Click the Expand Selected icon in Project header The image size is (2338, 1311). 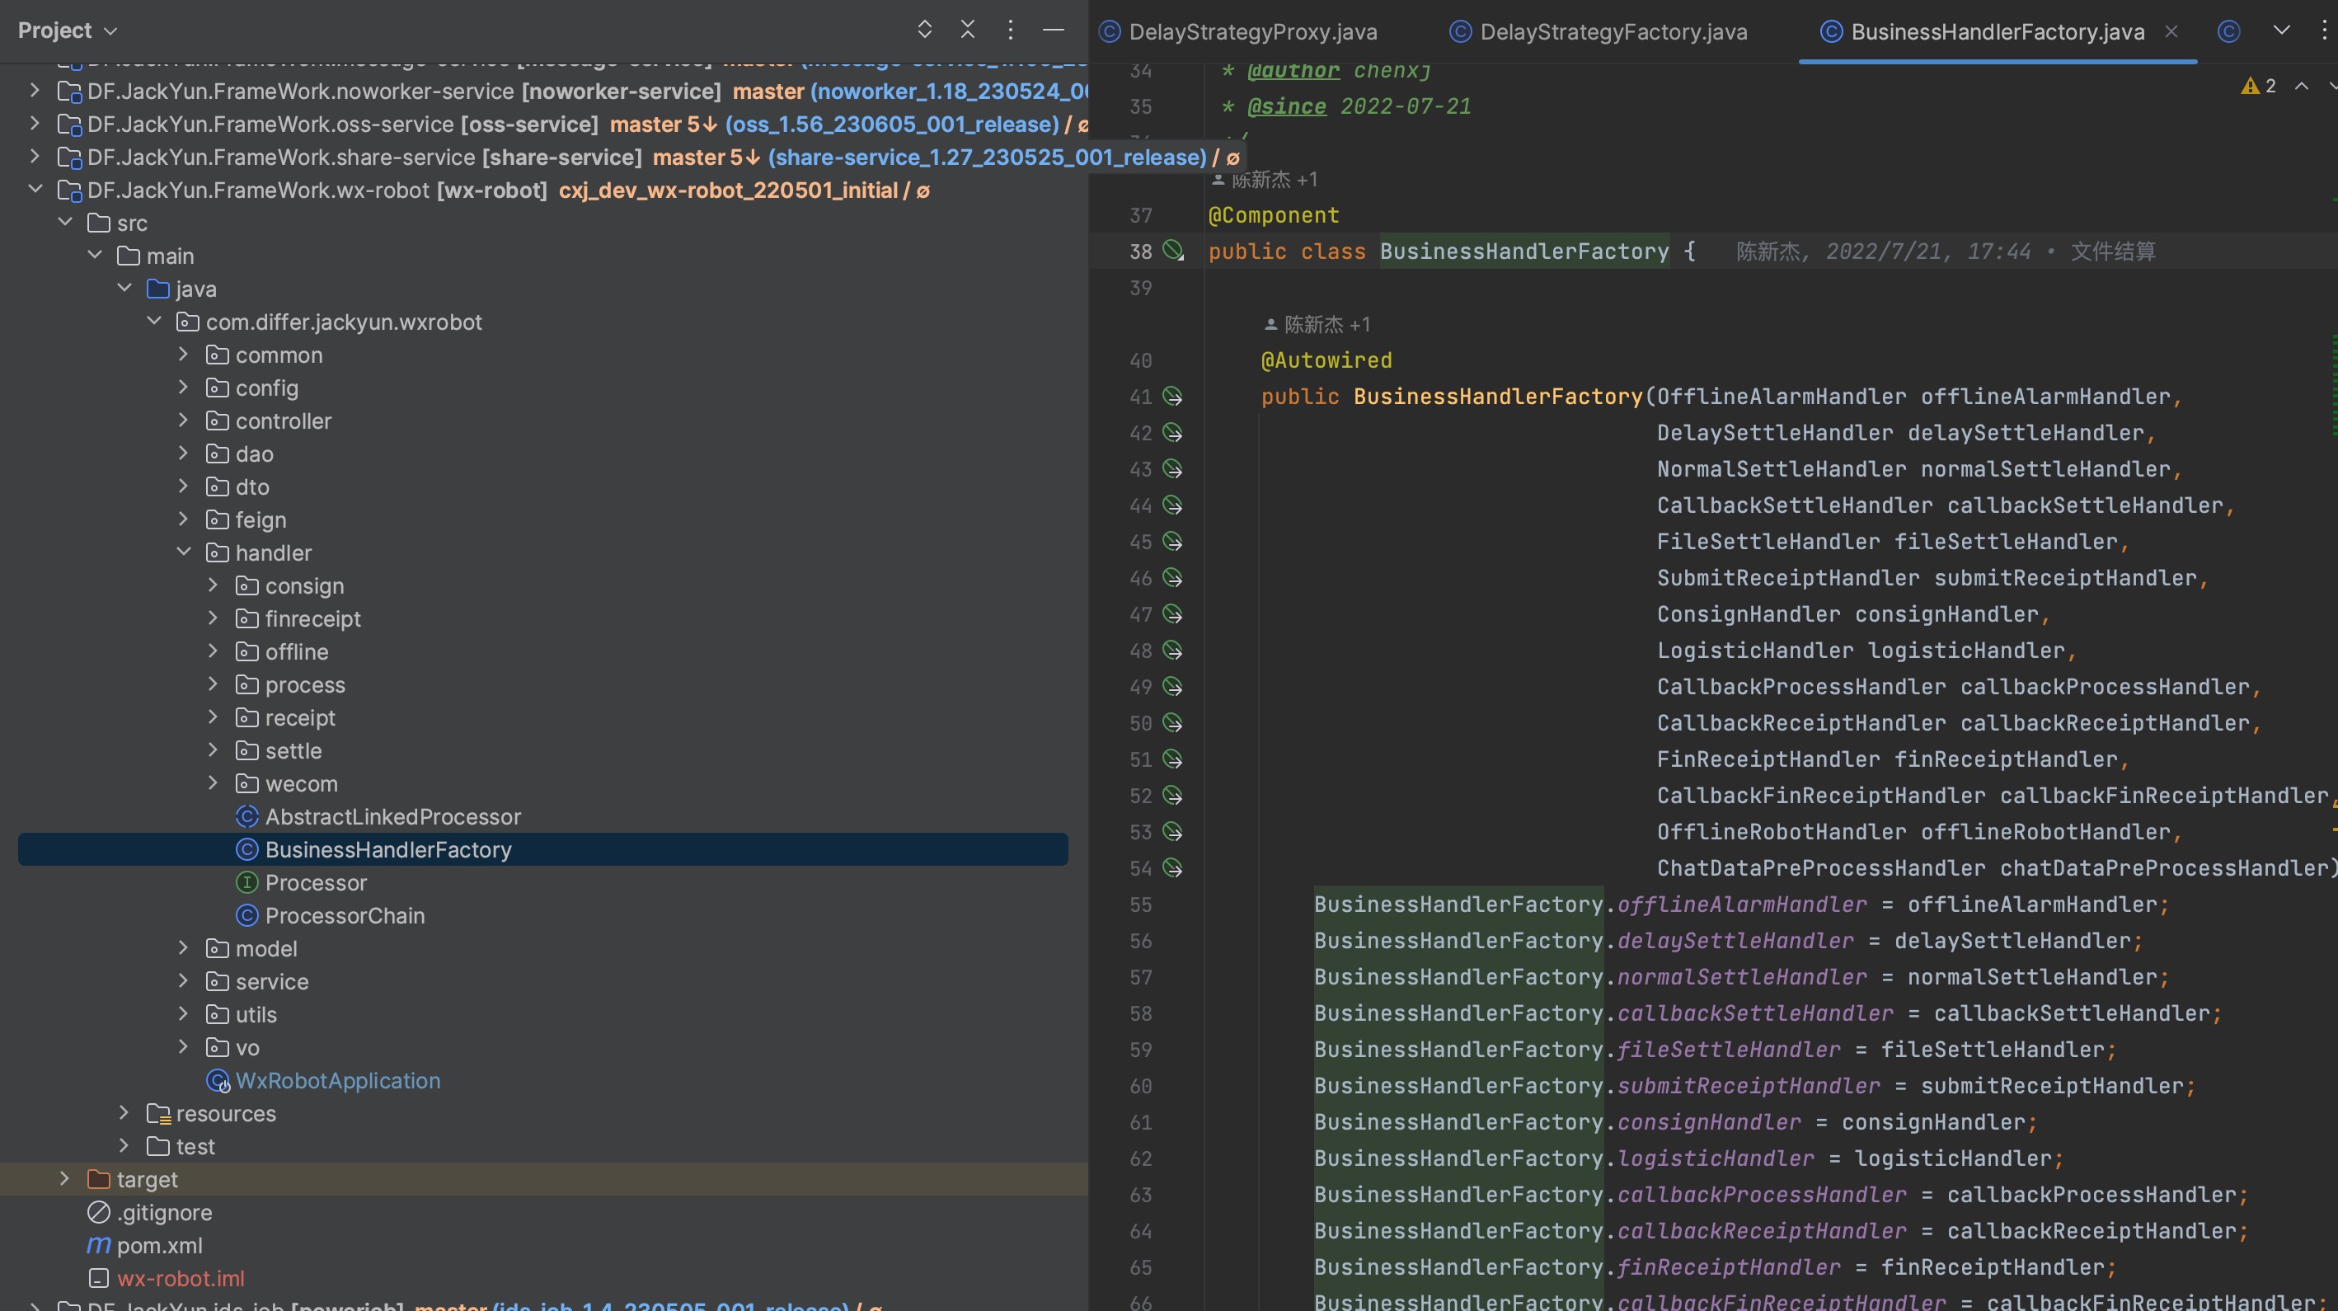point(924,30)
